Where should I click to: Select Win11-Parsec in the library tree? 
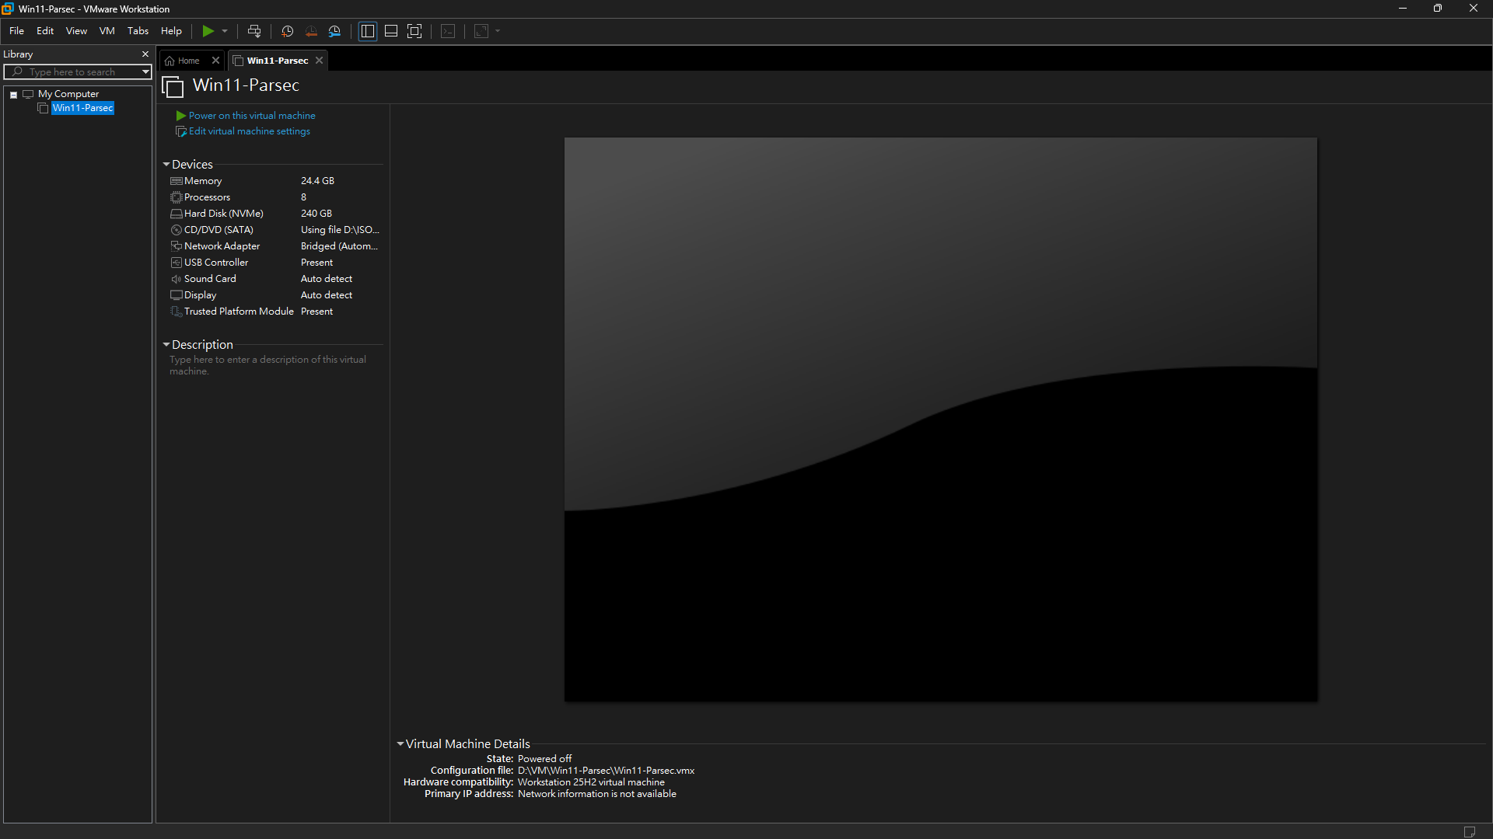82,108
